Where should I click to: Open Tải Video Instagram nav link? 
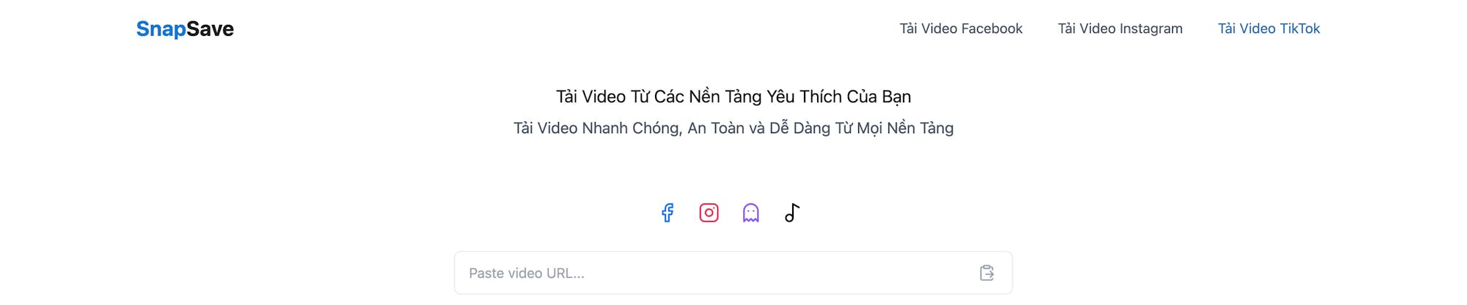(x=1120, y=29)
